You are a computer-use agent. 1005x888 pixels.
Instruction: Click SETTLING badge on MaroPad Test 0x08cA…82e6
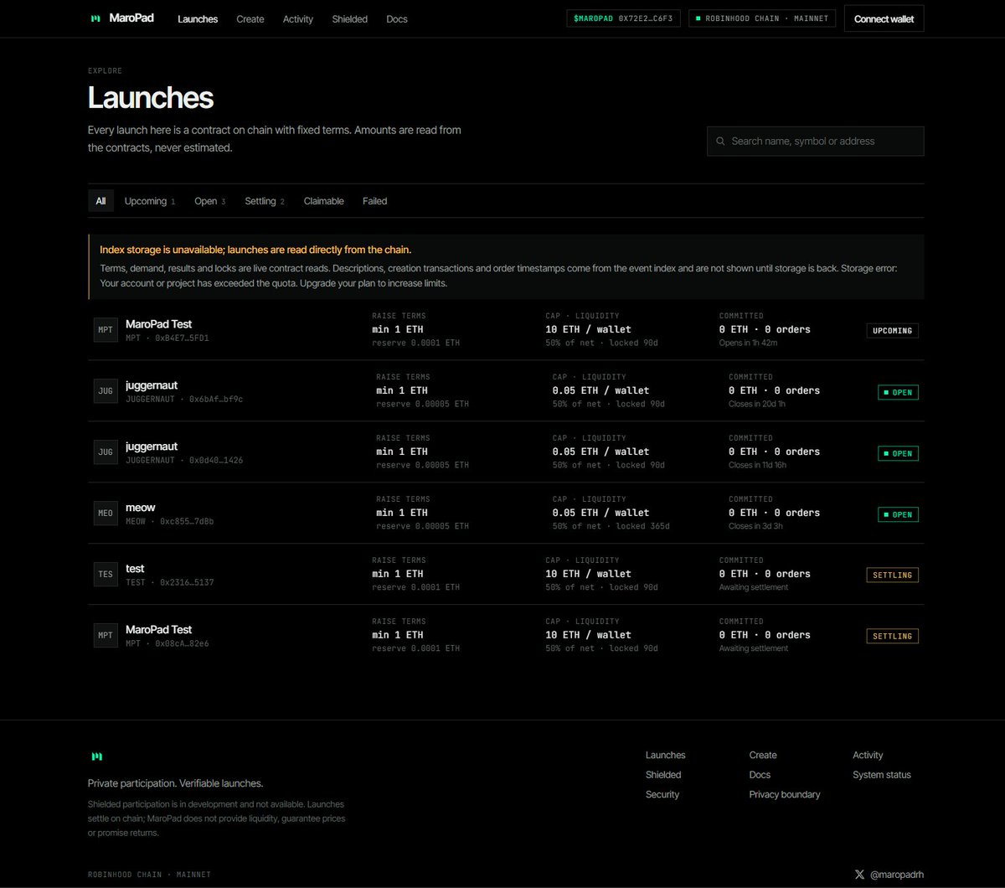pos(893,636)
